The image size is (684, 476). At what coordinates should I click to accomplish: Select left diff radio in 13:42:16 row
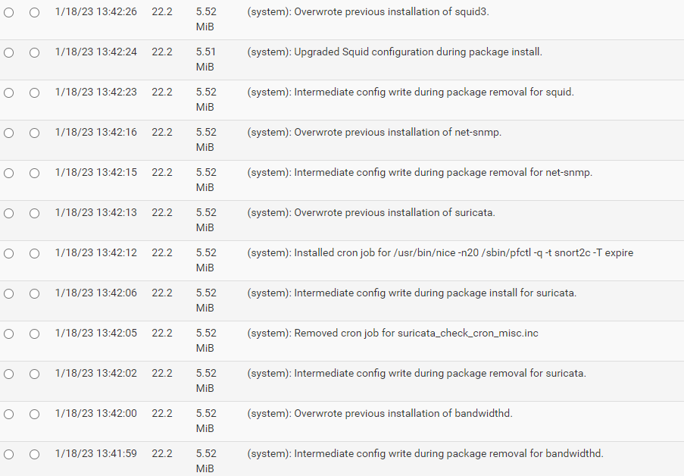(x=9, y=133)
